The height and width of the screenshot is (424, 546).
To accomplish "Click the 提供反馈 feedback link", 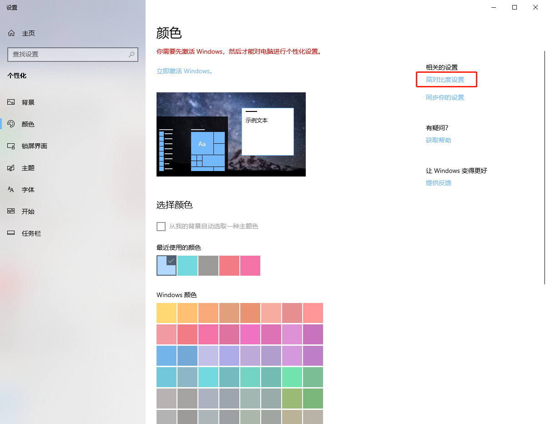I will (438, 182).
